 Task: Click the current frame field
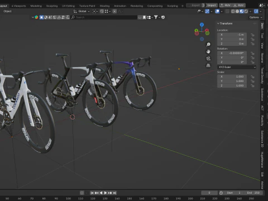click(209, 193)
